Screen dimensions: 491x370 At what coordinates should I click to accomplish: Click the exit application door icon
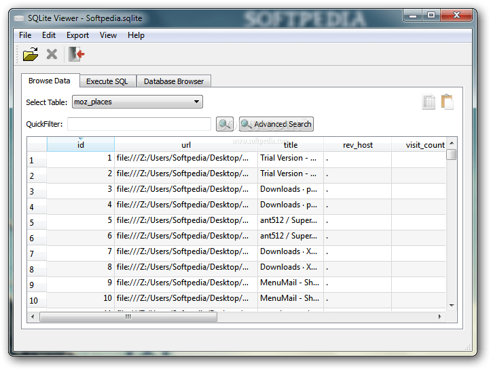point(77,54)
